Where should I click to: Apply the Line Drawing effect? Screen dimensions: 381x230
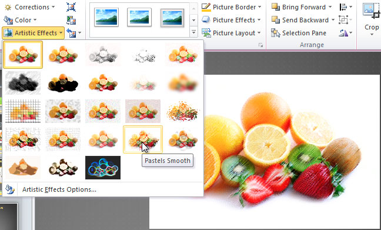[183, 55]
